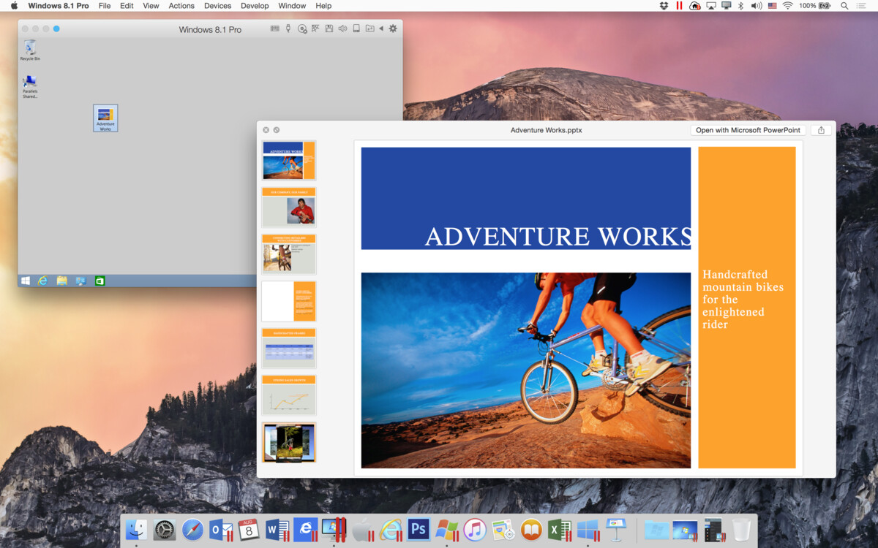Click the network adapter icon in the VM toolbar
Viewport: 878px width, 548px height.
click(x=315, y=29)
